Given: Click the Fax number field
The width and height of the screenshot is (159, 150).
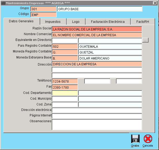Looking at the screenshot, I should click(x=65, y=87).
